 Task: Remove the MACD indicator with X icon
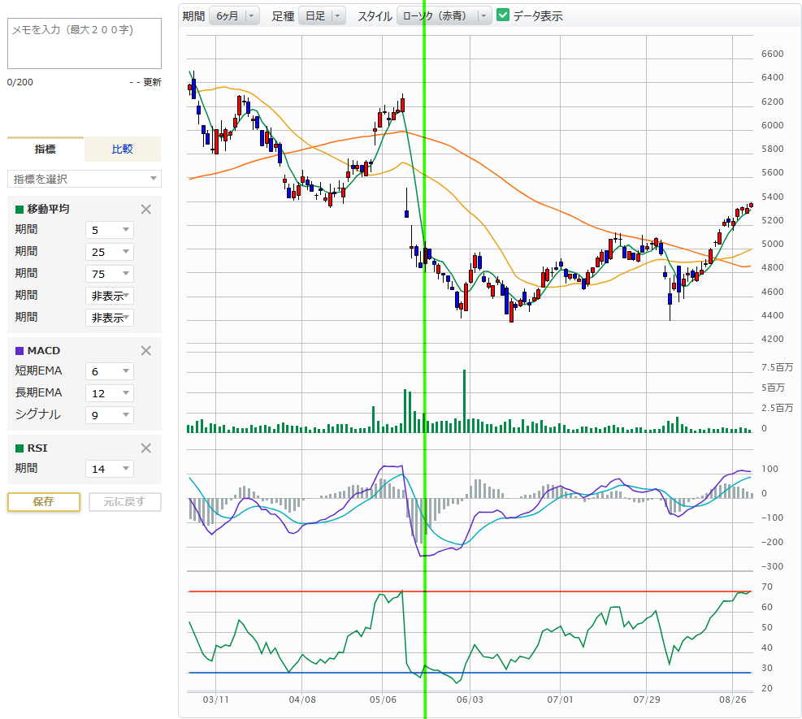pyautogui.click(x=146, y=350)
